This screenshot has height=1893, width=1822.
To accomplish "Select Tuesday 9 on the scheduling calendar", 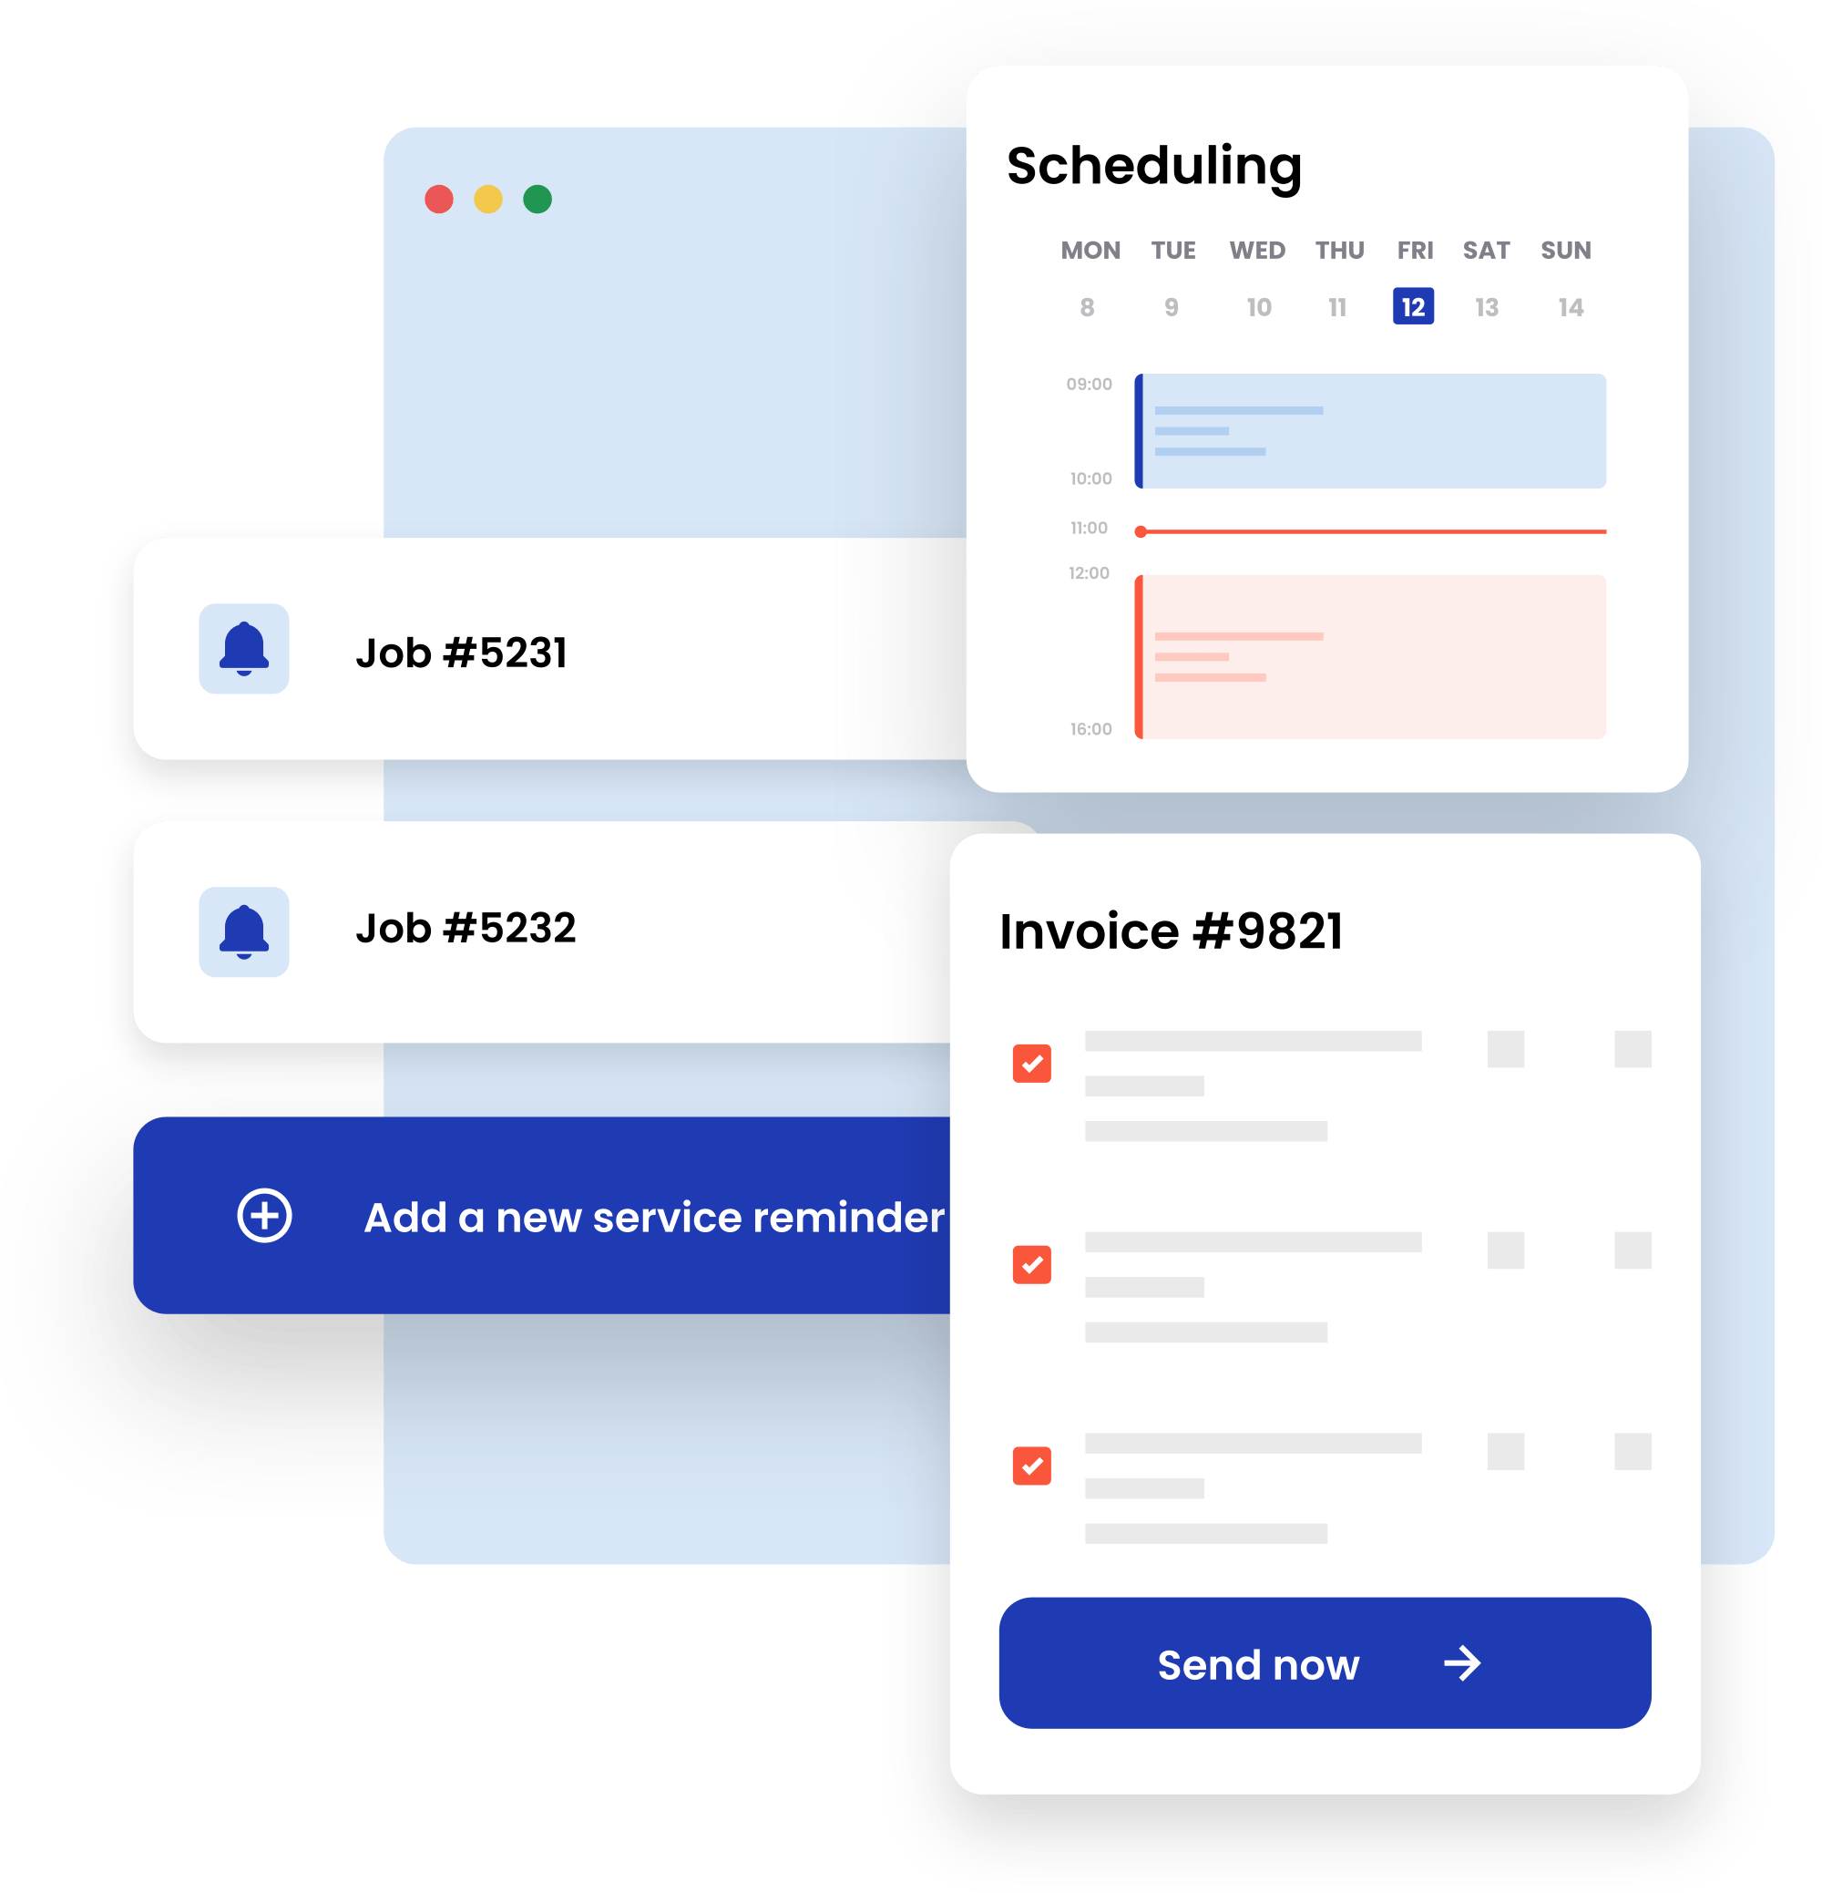I will click(x=1172, y=306).
